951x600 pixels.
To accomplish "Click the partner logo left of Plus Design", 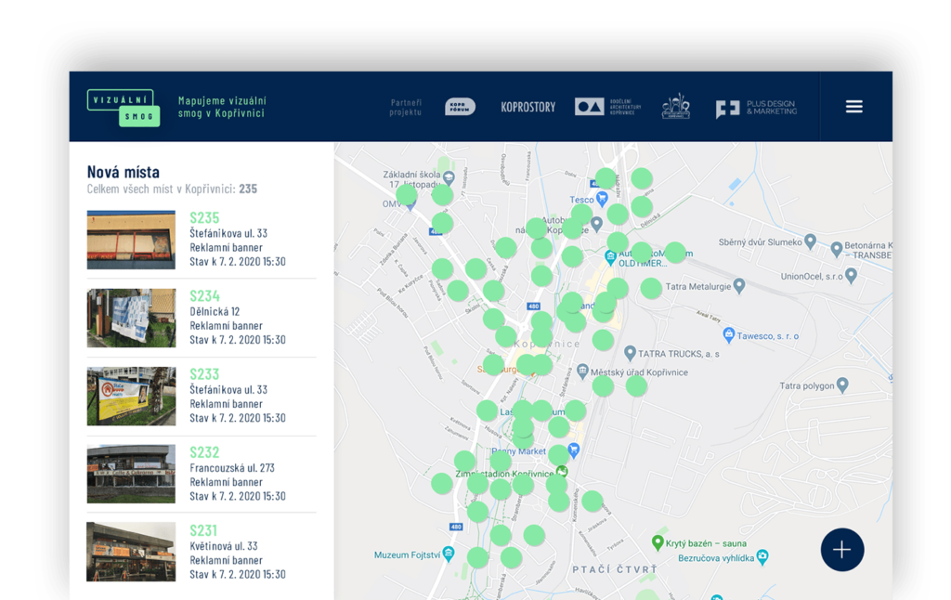I will point(676,106).
